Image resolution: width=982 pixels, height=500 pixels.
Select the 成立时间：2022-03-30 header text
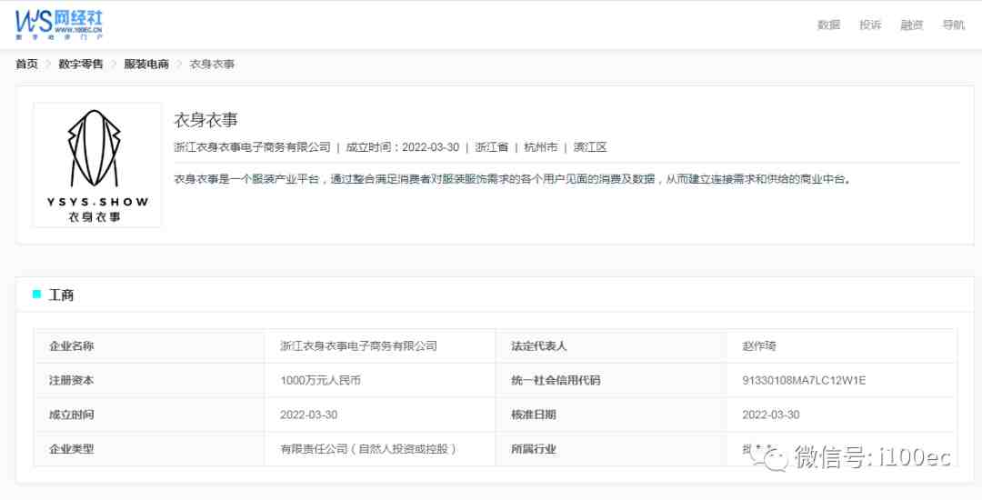(403, 147)
